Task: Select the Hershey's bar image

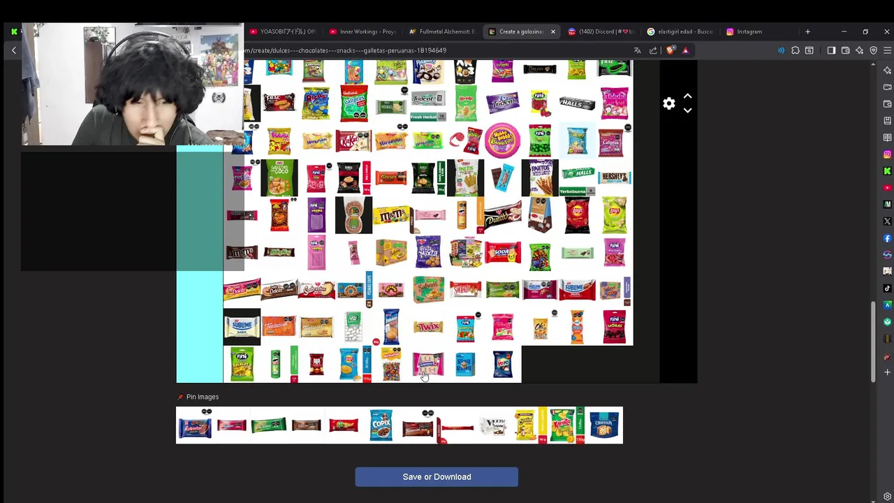Action: pos(615,177)
